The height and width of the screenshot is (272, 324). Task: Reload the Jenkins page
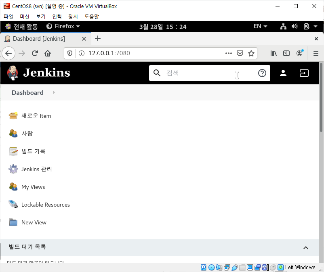click(x=35, y=53)
